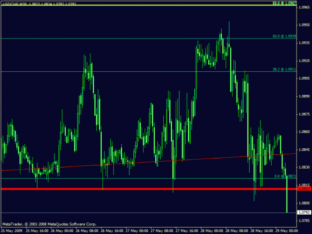Viewport: 312px width, 234px height.
Task: Click the "28 May 00:00" time axis label
Action: click(212, 231)
